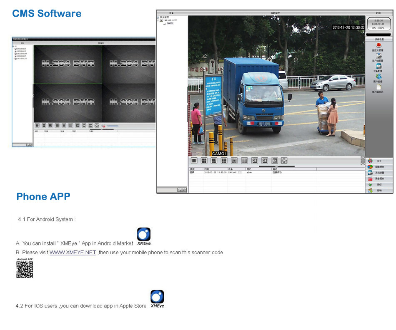Choose the 36-channel layout button
The image size is (396, 330).
(264, 161)
